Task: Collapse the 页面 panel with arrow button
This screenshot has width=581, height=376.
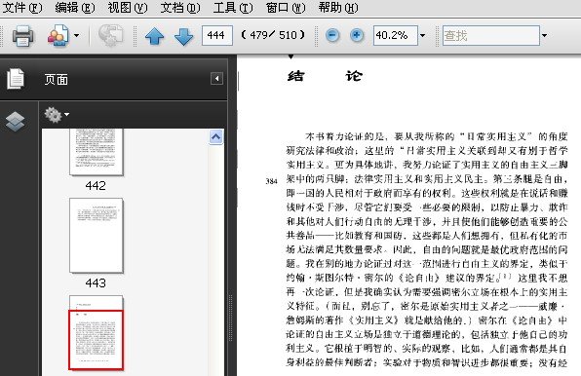Action: point(216,79)
